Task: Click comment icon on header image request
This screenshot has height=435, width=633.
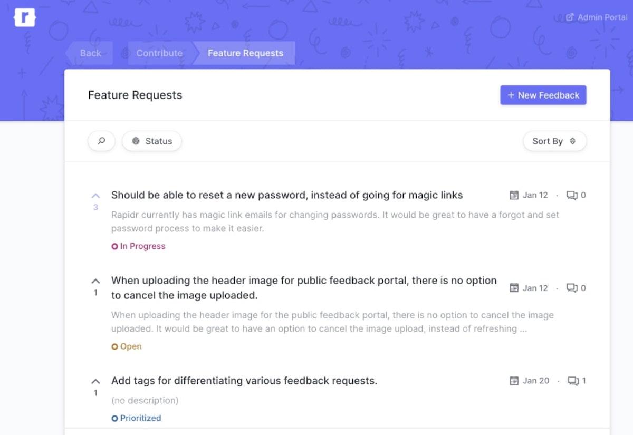Action: pyautogui.click(x=572, y=288)
